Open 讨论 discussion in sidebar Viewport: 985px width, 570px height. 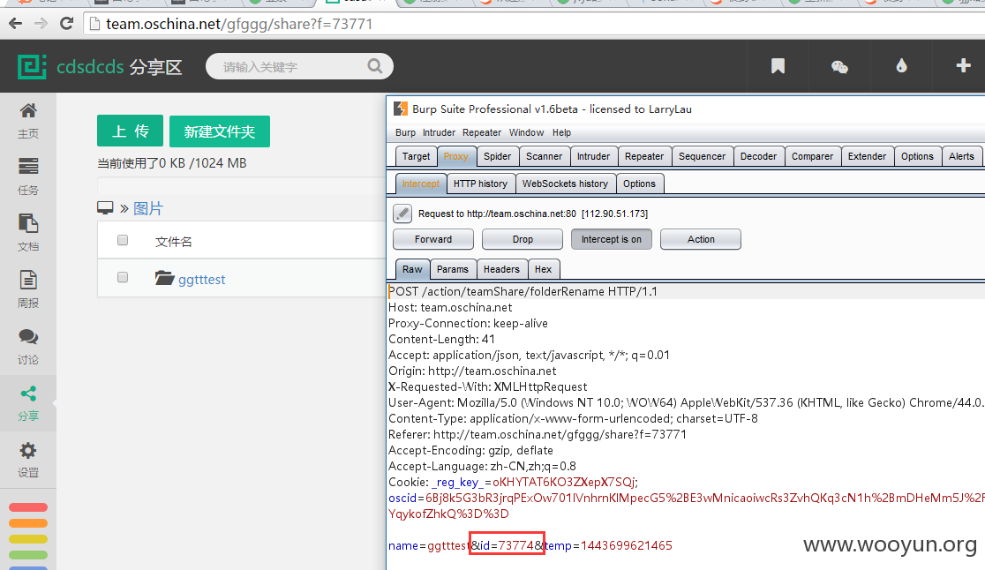28,347
